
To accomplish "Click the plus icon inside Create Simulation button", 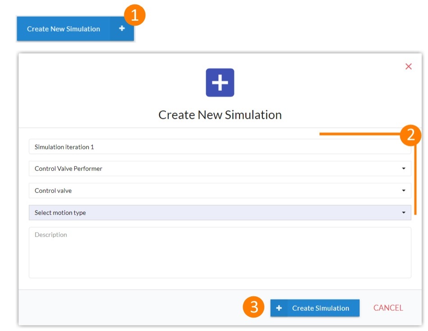I will click(279, 308).
